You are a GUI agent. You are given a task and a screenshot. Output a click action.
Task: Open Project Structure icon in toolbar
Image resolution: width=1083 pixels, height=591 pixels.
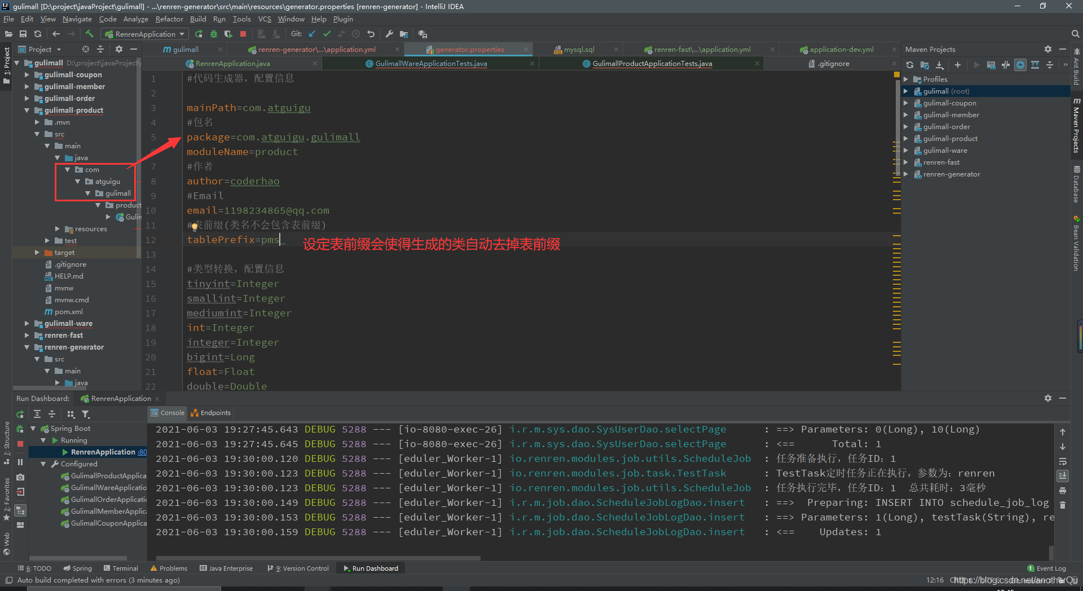404,34
